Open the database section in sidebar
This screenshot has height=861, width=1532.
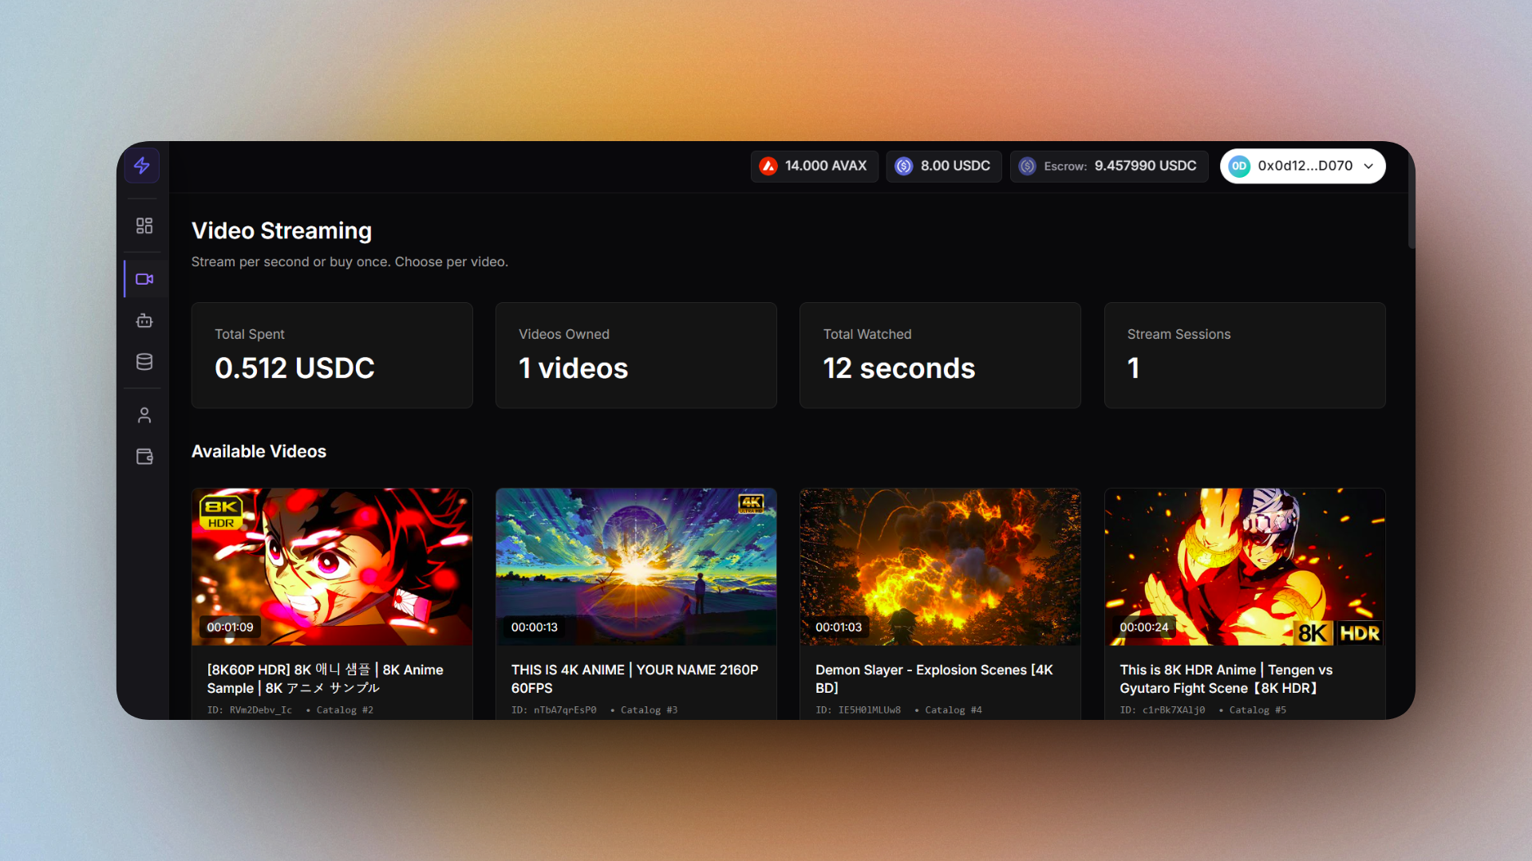click(x=144, y=361)
